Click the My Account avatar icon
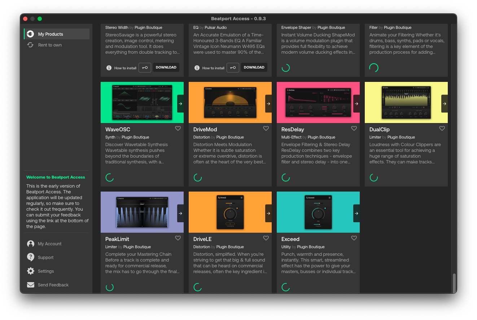The image size is (477, 320). 31,244
